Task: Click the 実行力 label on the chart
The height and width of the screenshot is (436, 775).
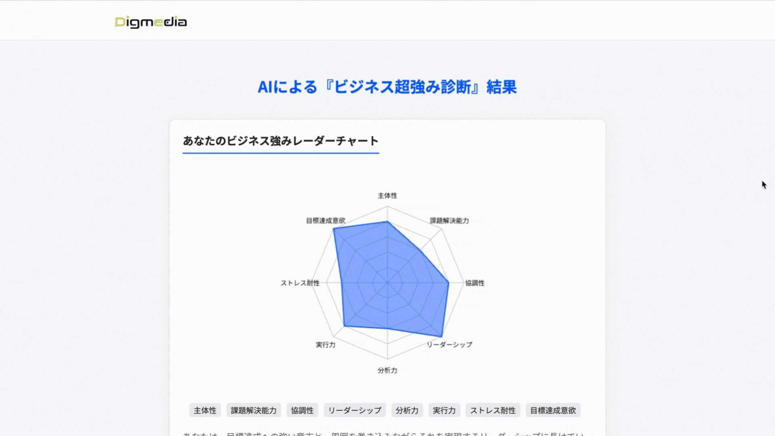Action: (x=325, y=345)
